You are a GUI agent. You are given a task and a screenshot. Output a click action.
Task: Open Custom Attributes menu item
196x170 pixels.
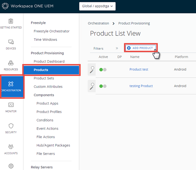(48, 87)
